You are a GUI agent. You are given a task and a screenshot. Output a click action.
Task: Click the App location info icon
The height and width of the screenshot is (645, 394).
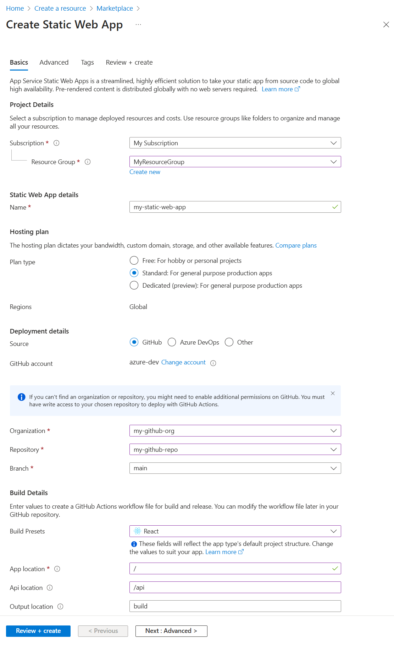(57, 569)
